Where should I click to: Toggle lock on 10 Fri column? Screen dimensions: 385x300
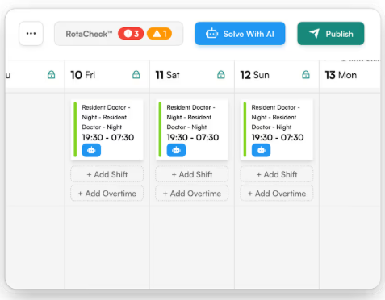(136, 75)
